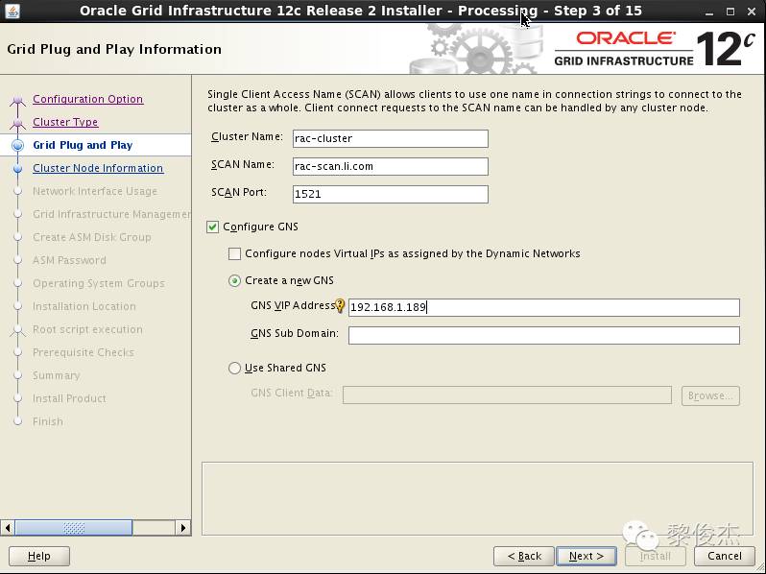Viewport: 766px width, 574px height.
Task: Click the Finish step text
Action: tap(48, 421)
